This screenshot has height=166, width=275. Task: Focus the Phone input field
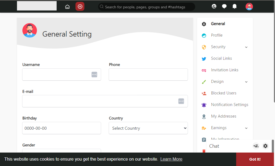(148, 75)
